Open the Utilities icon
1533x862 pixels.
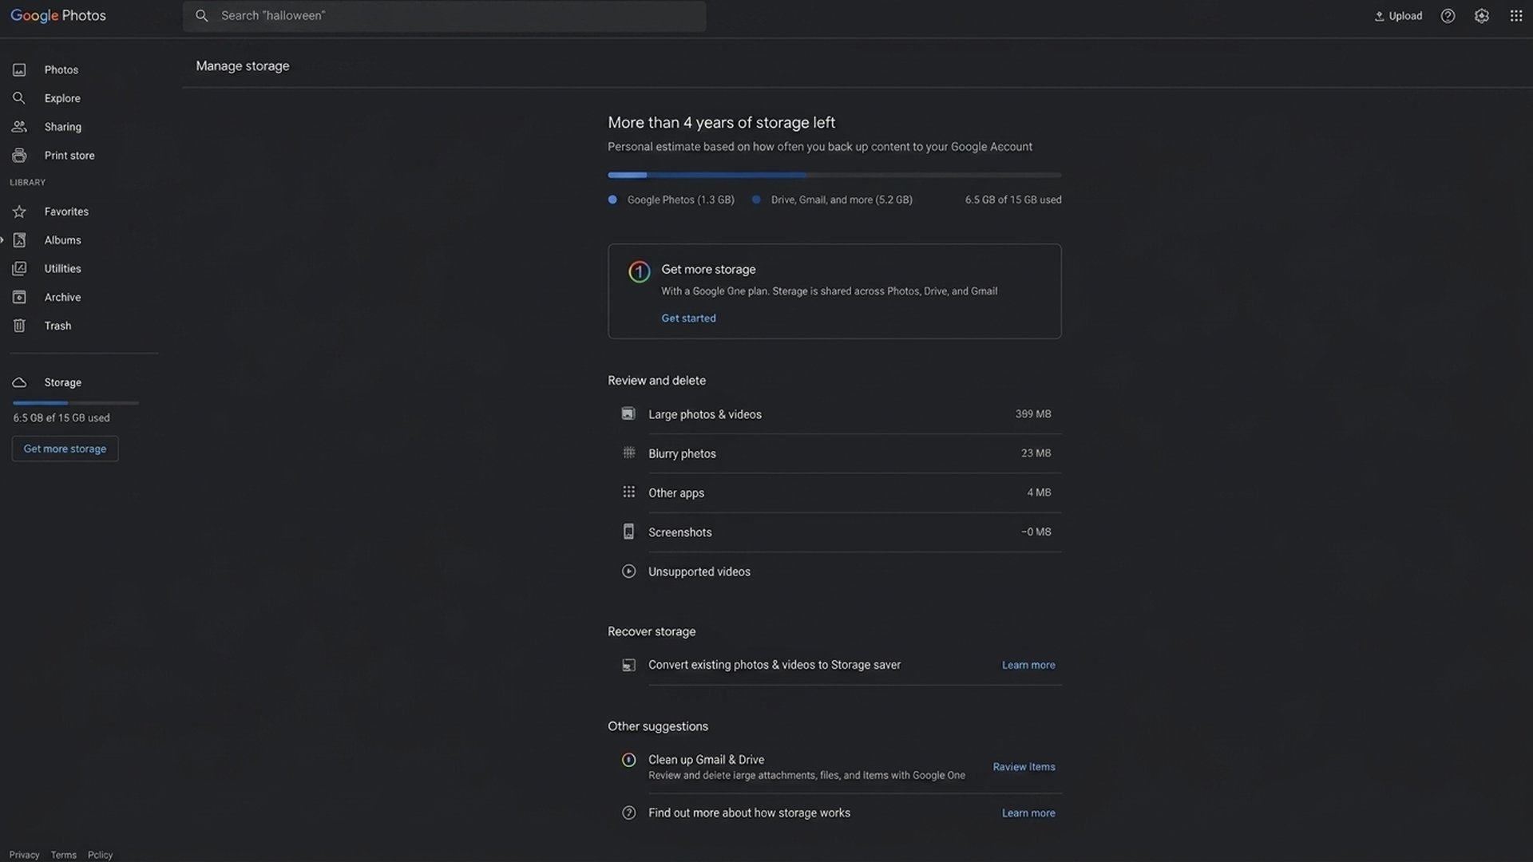pos(19,269)
